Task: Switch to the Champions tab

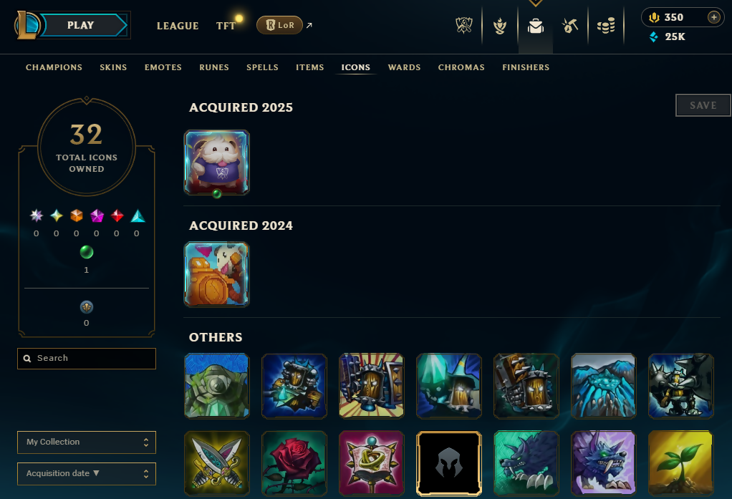Action: pos(54,67)
